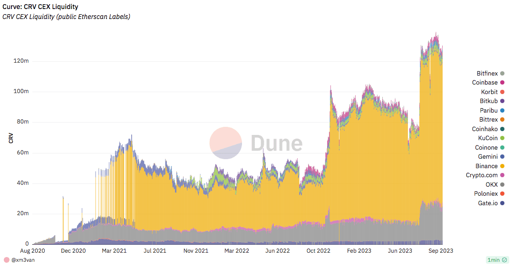
Task: Click the 1min refresh status indicator
Action: [496, 260]
